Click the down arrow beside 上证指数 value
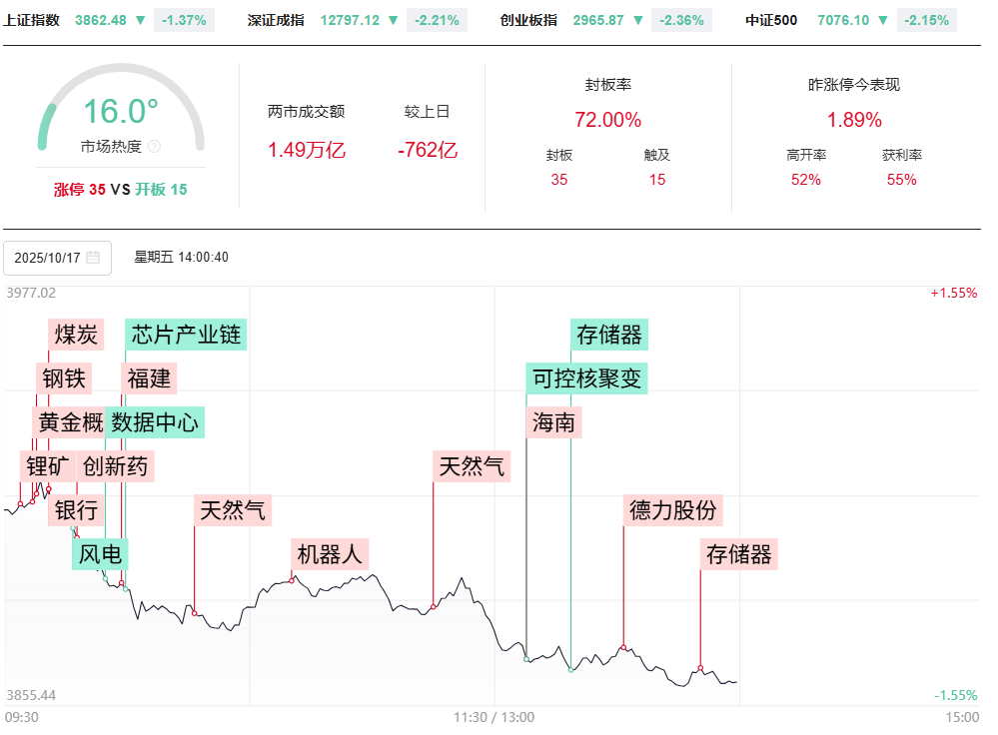This screenshot has height=735, width=998. [140, 20]
